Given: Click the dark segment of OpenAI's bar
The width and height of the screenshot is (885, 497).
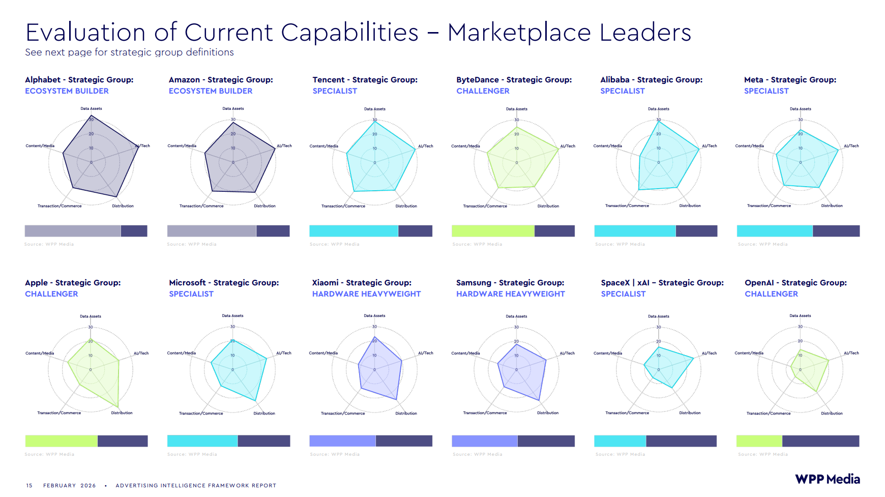Looking at the screenshot, I should [x=820, y=441].
